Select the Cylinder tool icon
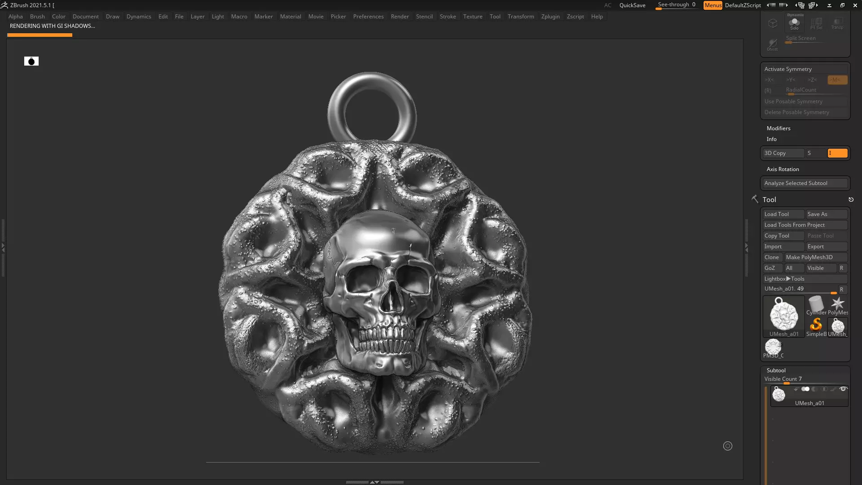 point(816,305)
